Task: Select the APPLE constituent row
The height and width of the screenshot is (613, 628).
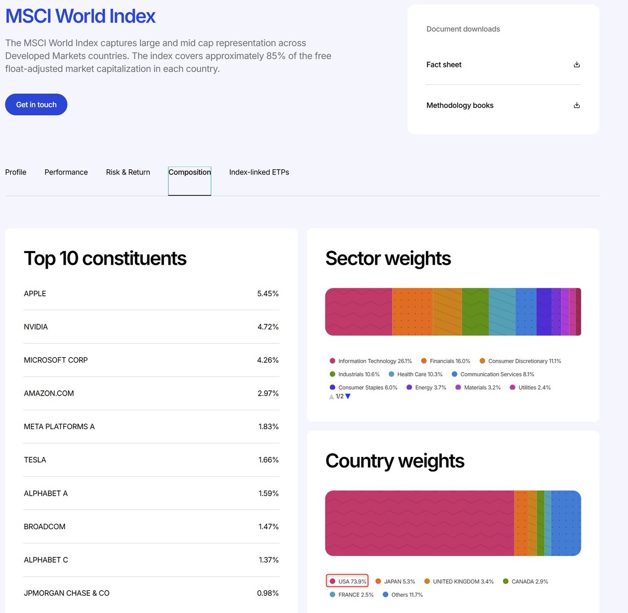Action: (x=151, y=293)
